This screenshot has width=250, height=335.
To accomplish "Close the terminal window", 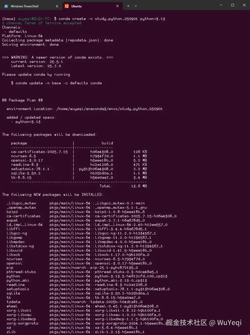I will [244, 5].
